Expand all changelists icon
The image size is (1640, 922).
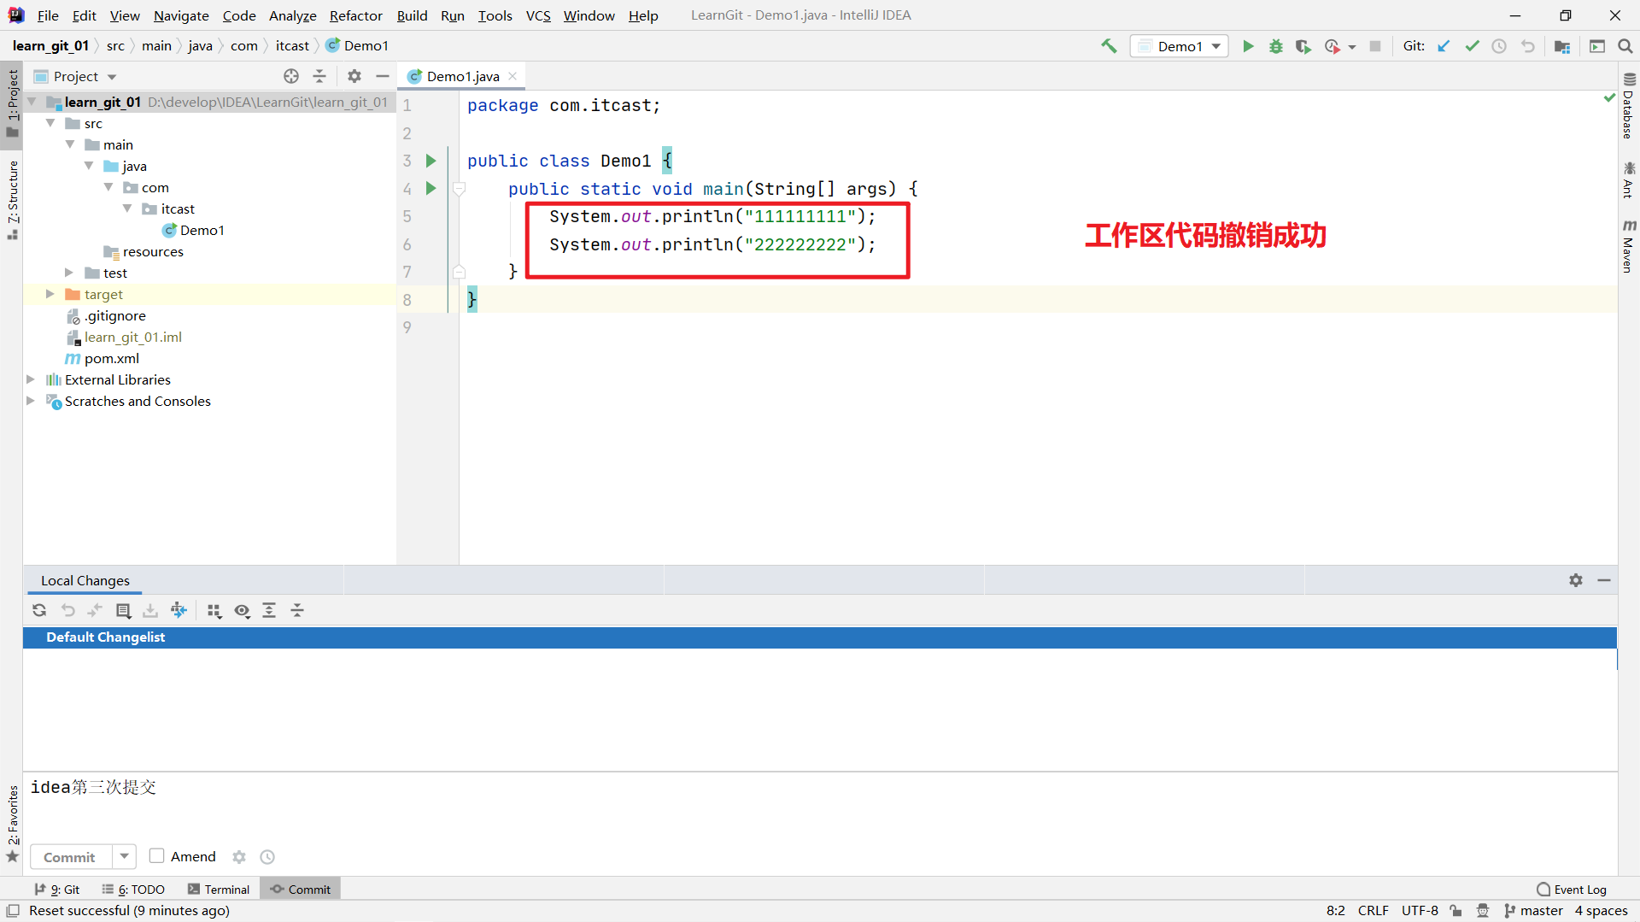pyautogui.click(x=269, y=610)
